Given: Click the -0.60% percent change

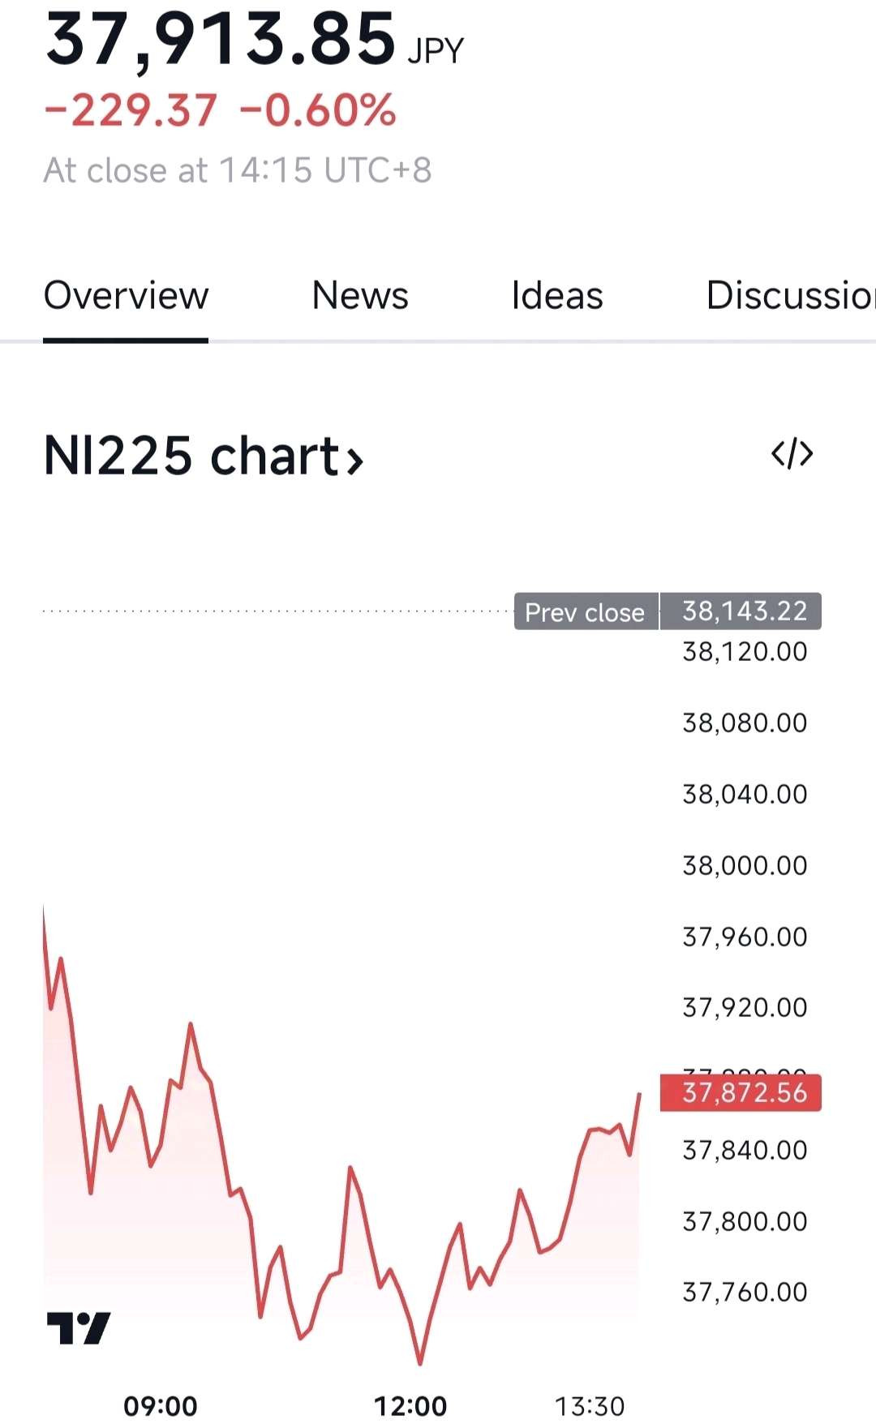Looking at the screenshot, I should [x=318, y=111].
